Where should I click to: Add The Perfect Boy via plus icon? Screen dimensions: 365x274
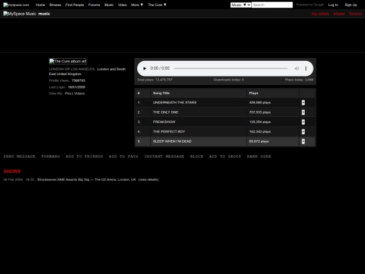(303, 132)
